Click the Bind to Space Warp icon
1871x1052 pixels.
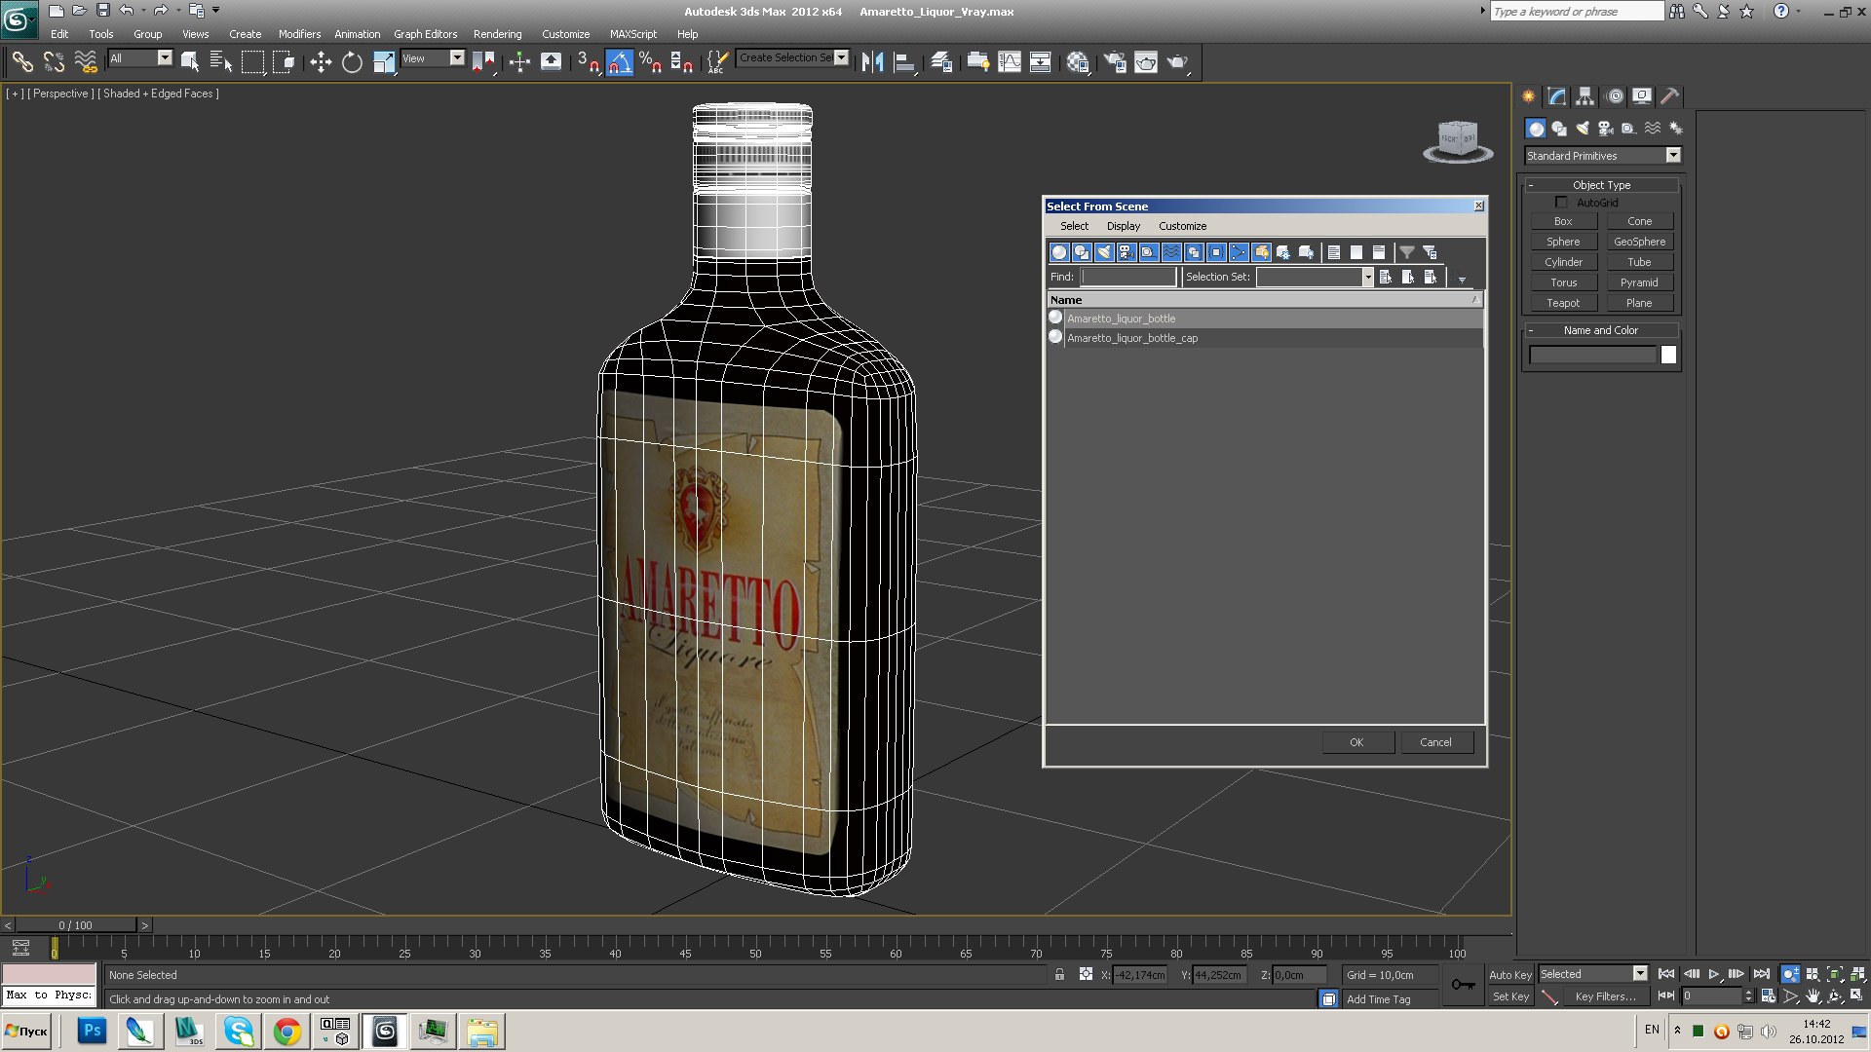(x=86, y=62)
